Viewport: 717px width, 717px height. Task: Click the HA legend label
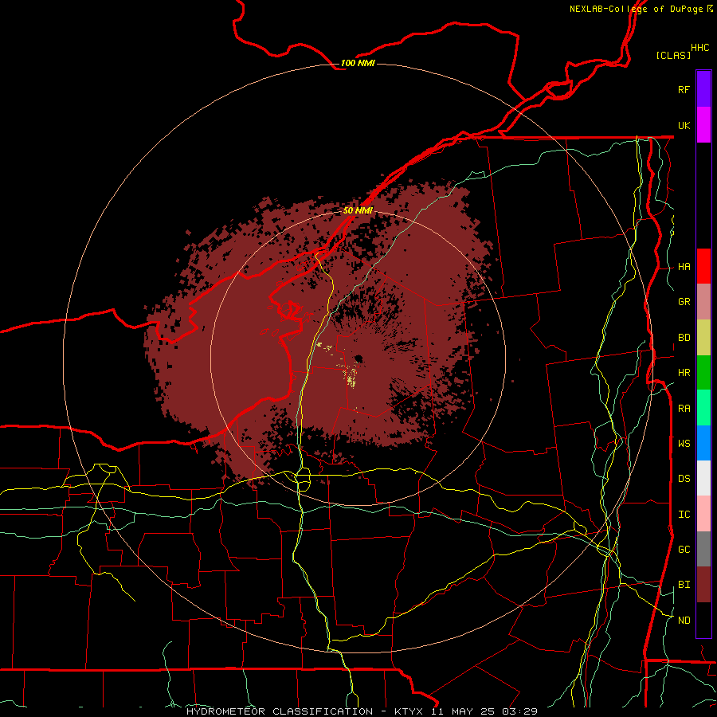(x=684, y=267)
